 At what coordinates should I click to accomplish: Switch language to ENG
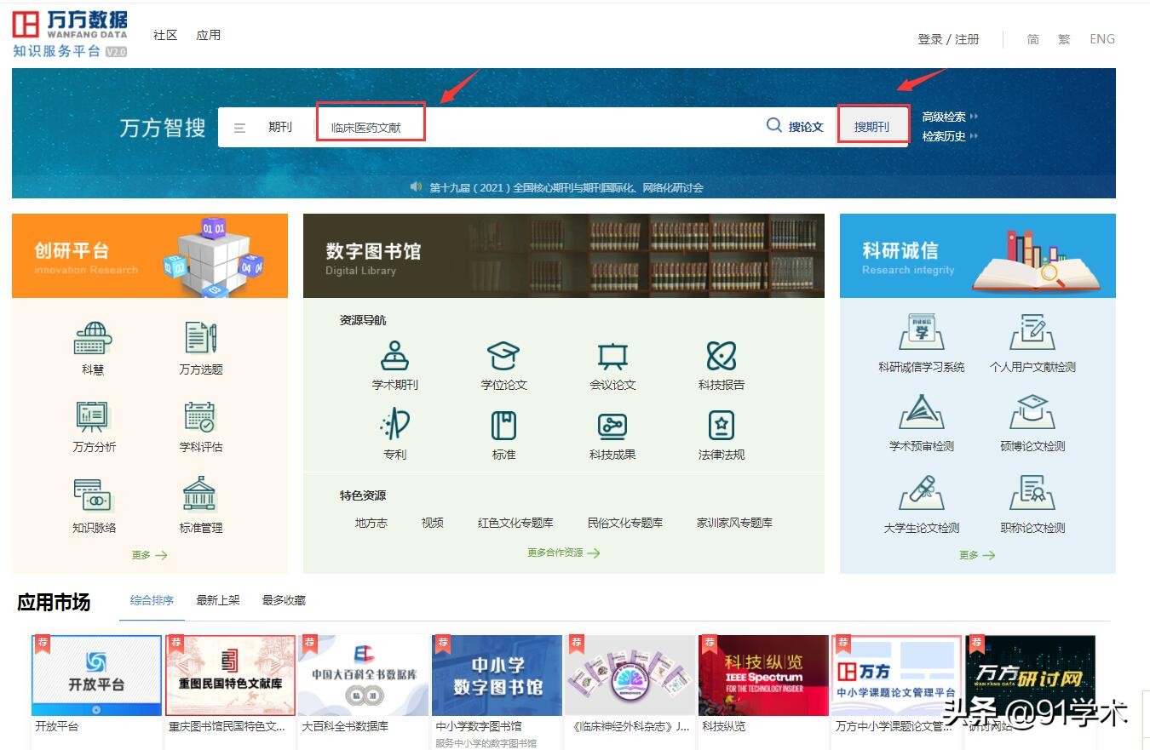tap(1102, 38)
